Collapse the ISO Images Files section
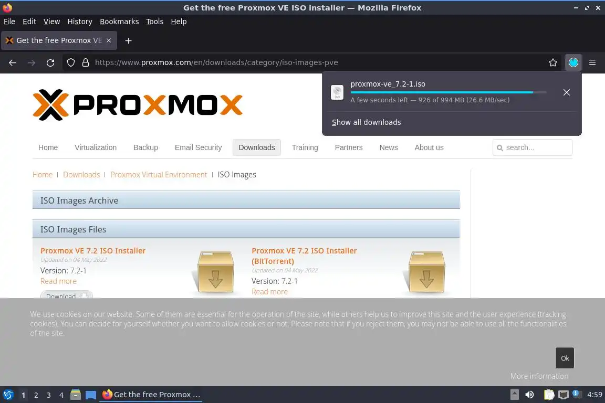 (246, 229)
